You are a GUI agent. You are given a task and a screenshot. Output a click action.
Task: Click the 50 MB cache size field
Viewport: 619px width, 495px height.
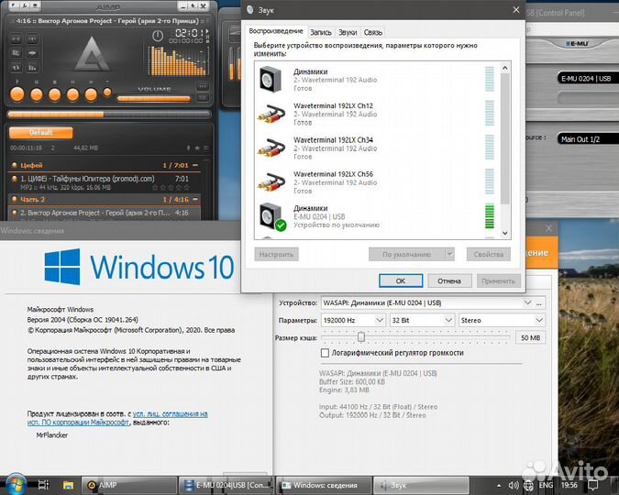[531, 337]
